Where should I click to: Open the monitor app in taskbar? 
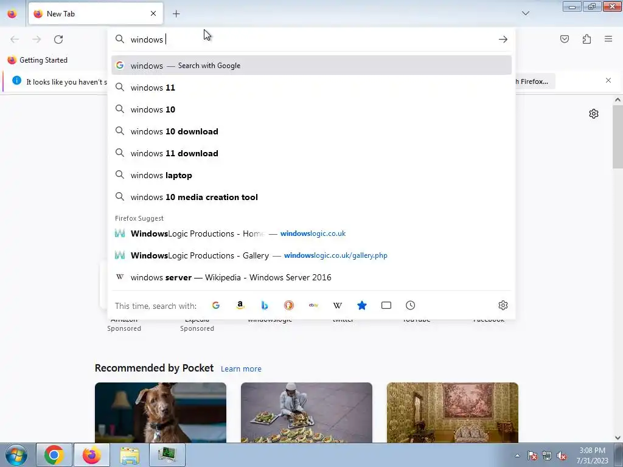pos(167,455)
